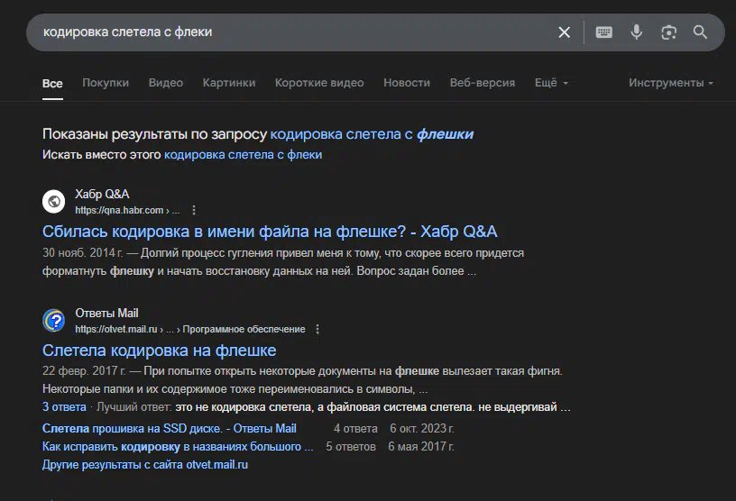Click the Ответы Mail question-mark favicon

pos(54,321)
